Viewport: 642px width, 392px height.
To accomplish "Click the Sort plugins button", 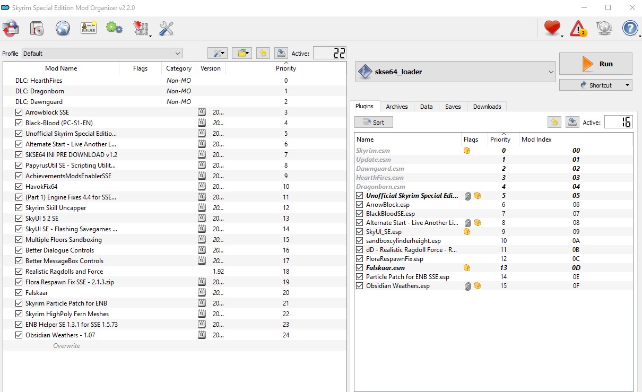I will 374,122.
